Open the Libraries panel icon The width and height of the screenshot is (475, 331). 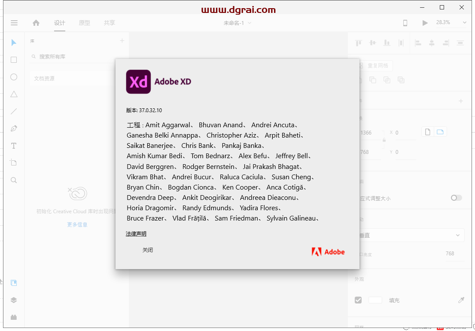(x=14, y=283)
